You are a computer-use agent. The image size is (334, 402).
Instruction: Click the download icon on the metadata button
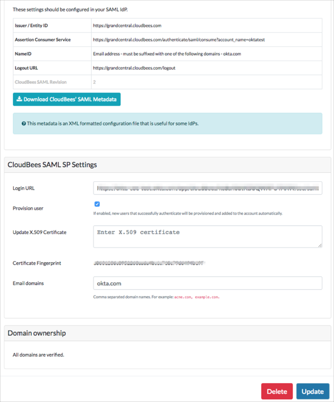tap(19, 99)
